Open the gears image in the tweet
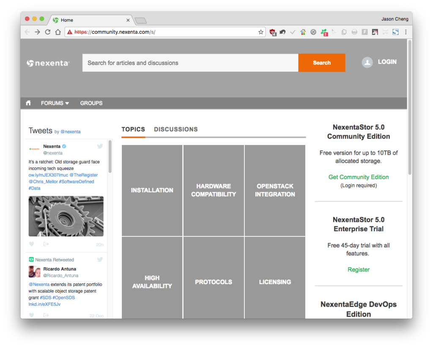This screenshot has width=433, height=348. click(x=66, y=216)
